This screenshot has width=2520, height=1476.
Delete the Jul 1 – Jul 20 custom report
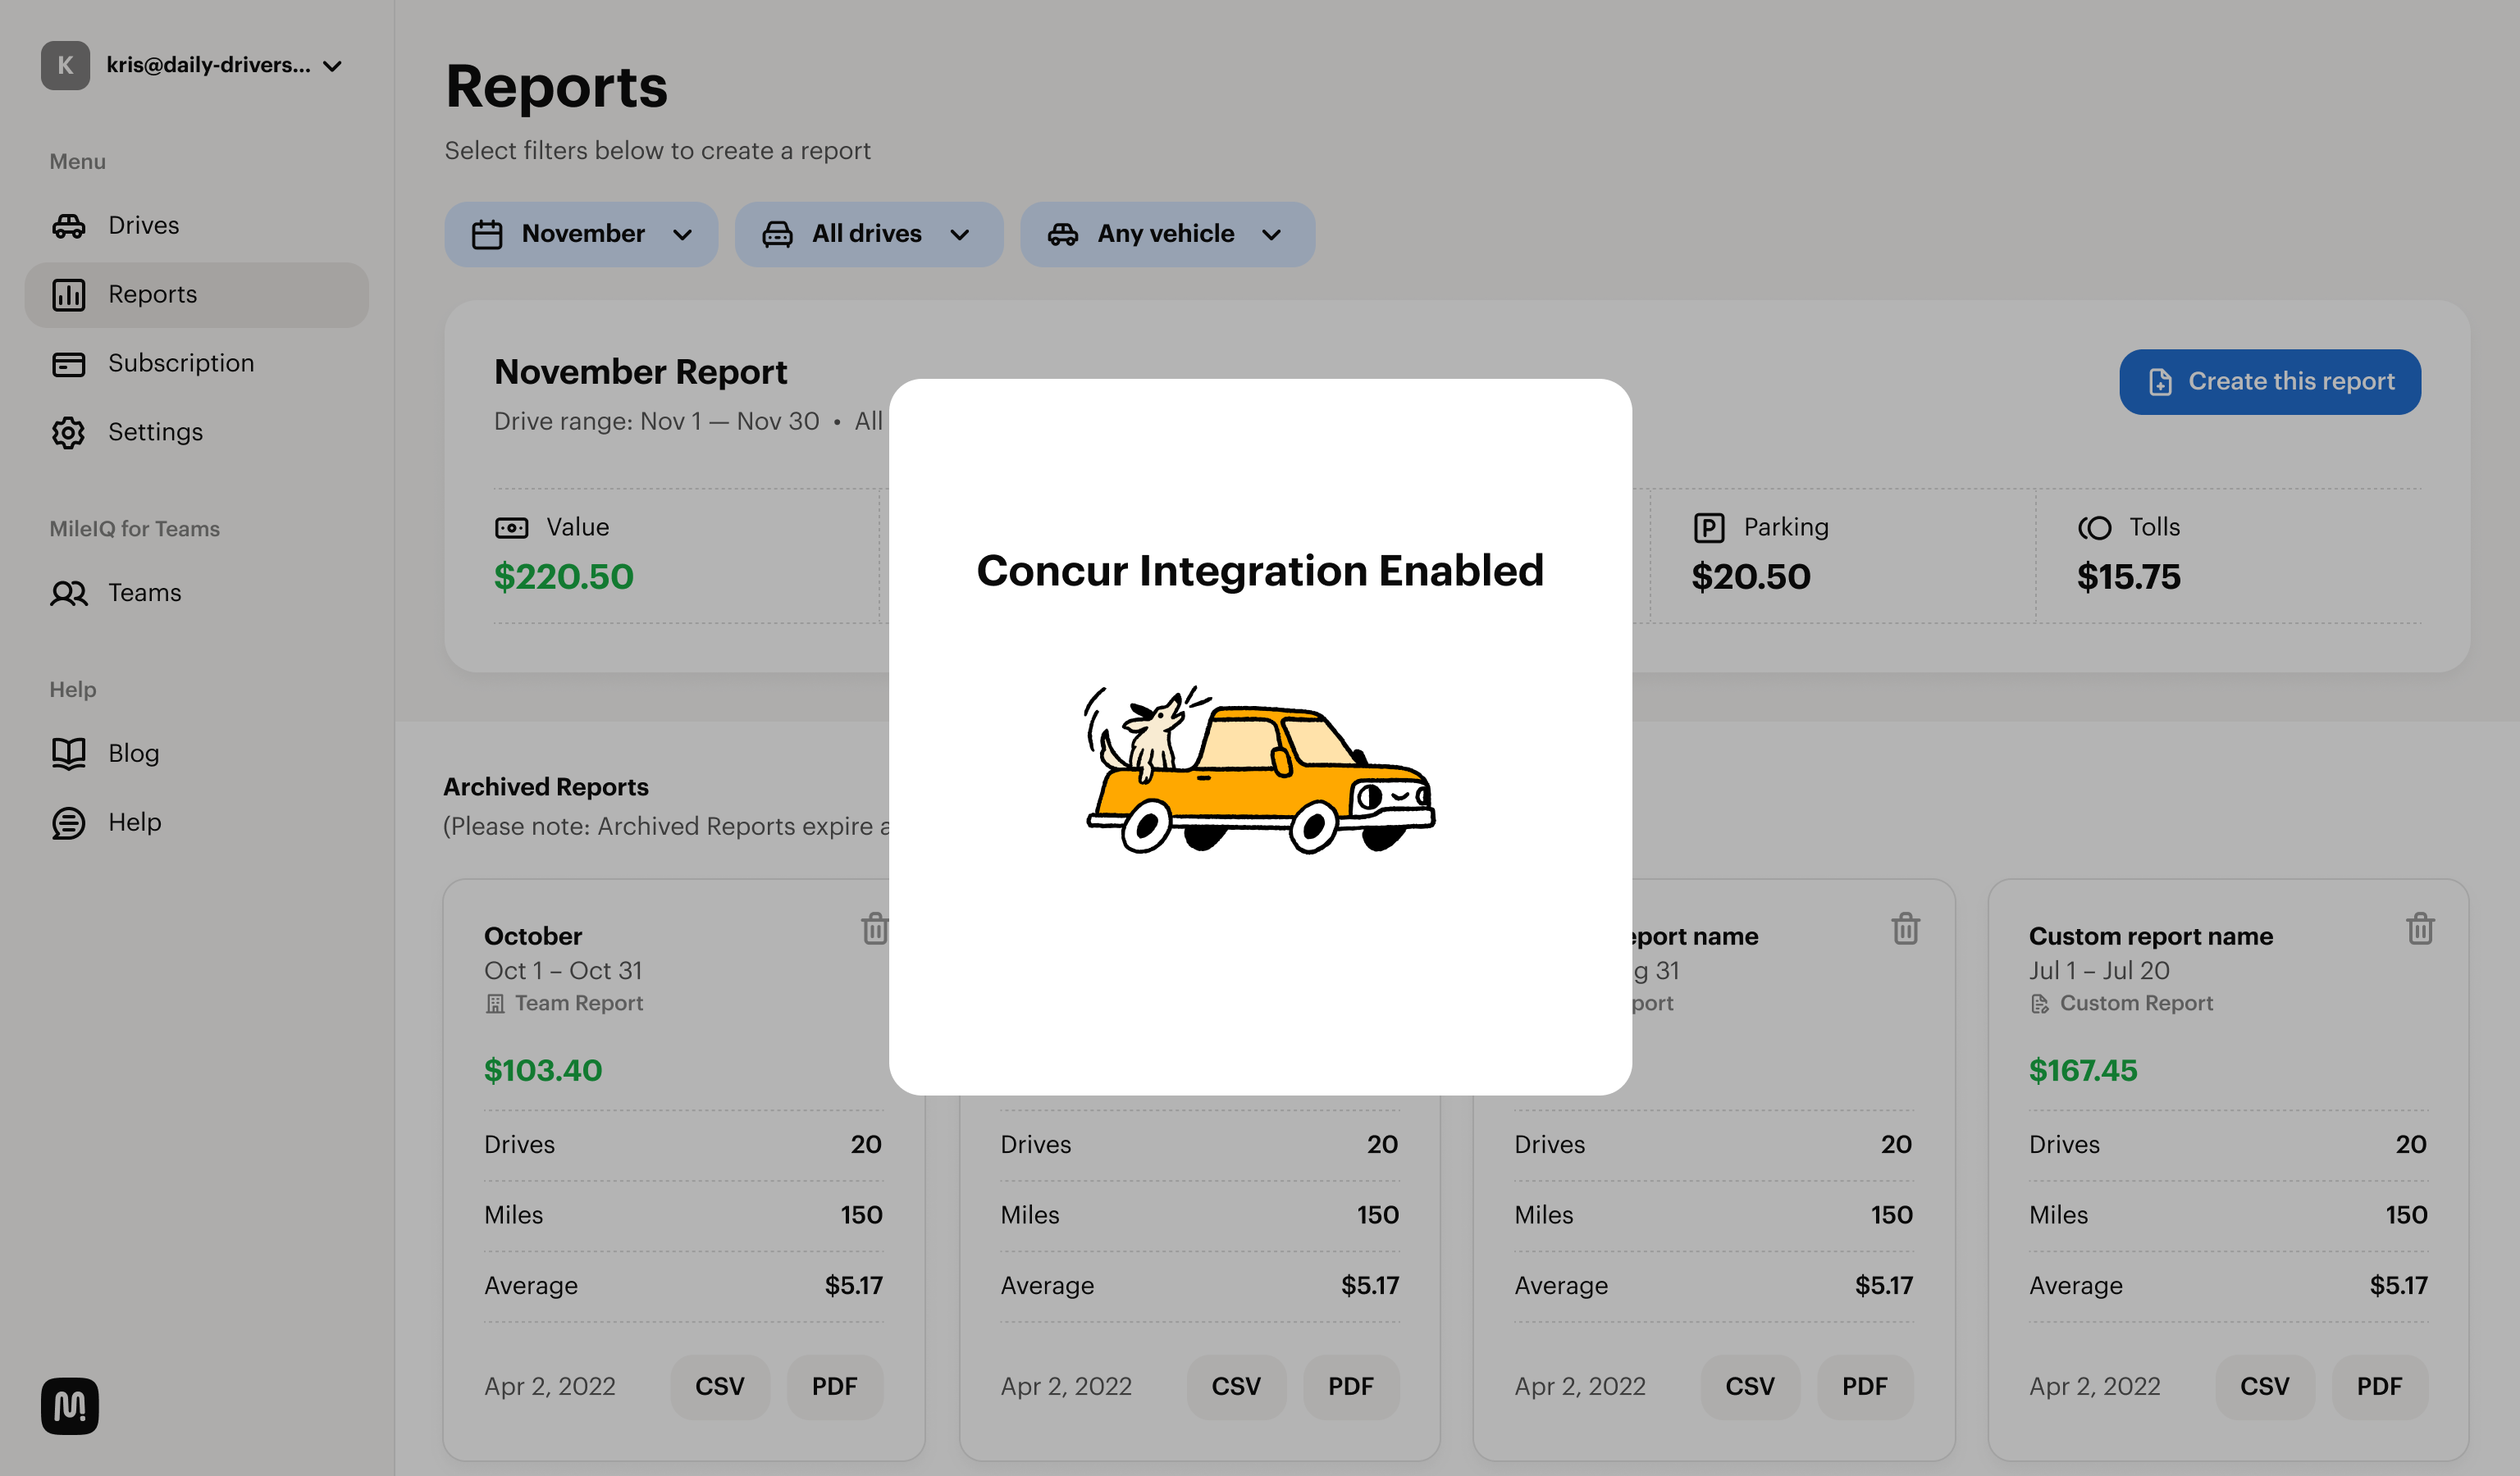[2420, 928]
